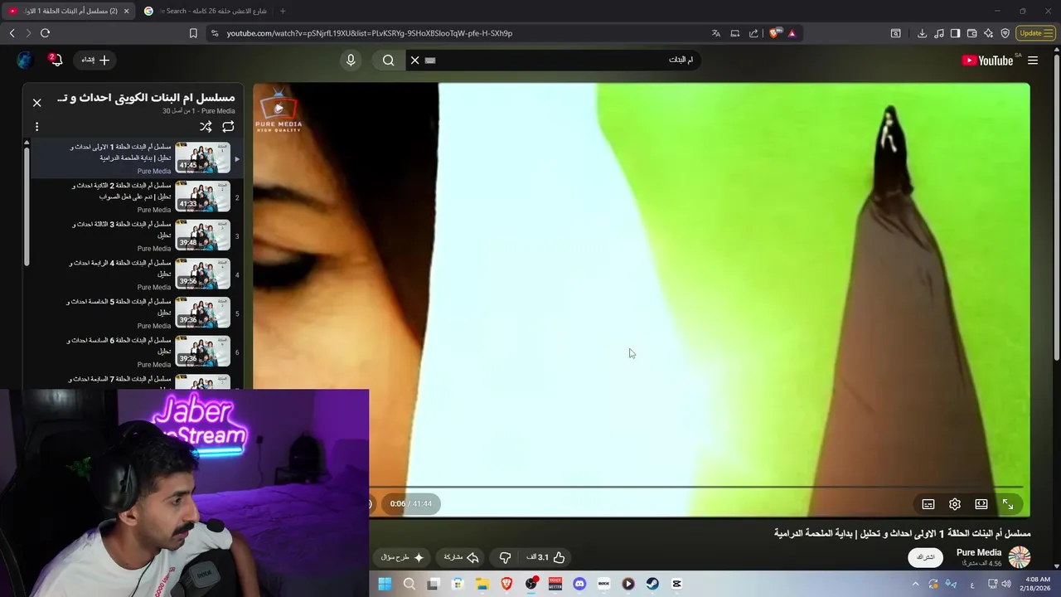Screen dimensions: 1061x597
Task: Click playlist title مسلسل ام البنات الكويتى
Action: (x=146, y=98)
